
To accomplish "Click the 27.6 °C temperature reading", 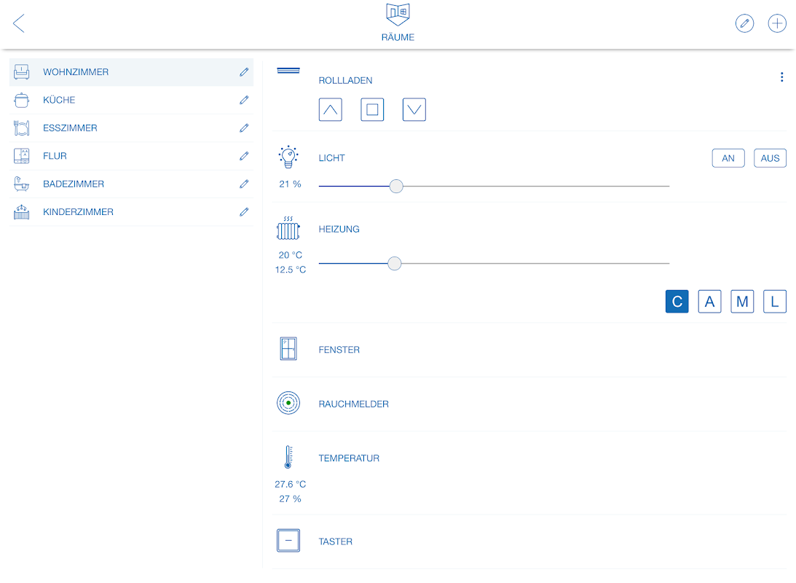I will pos(291,485).
